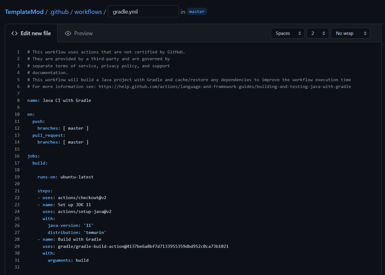
Task: Click 'name: Java CI with Gradle' line
Action: (x=59, y=100)
